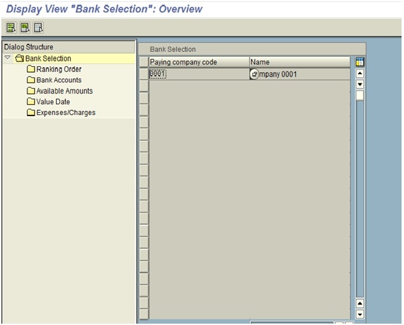Click the second toolbar icon (Select Block)
Image resolution: width=404 pixels, height=325 pixels.
[25, 27]
